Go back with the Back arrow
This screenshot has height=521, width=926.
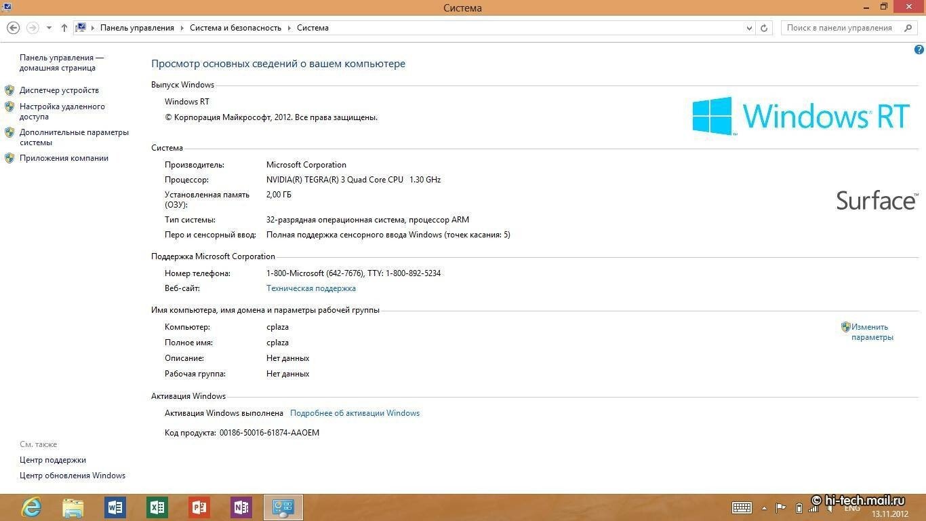point(13,28)
